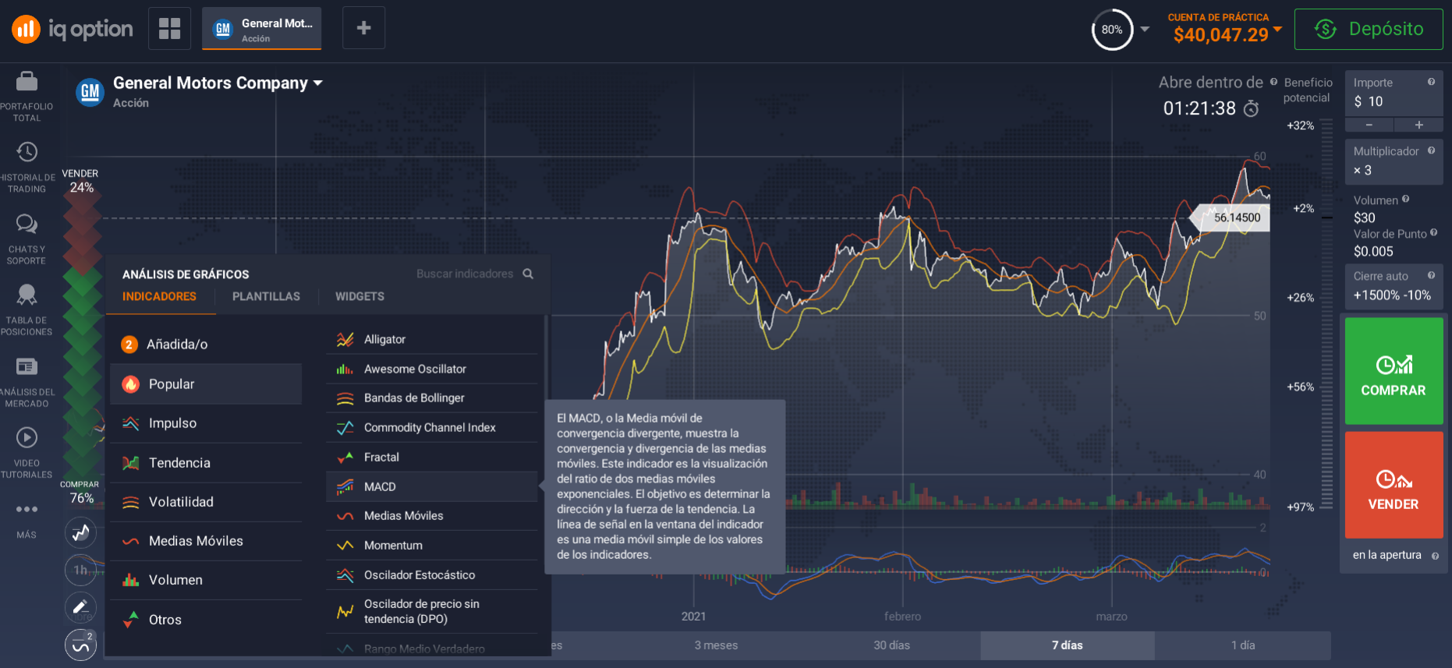Select the 30 días time range
Image resolution: width=1452 pixels, height=668 pixels.
pos(892,645)
